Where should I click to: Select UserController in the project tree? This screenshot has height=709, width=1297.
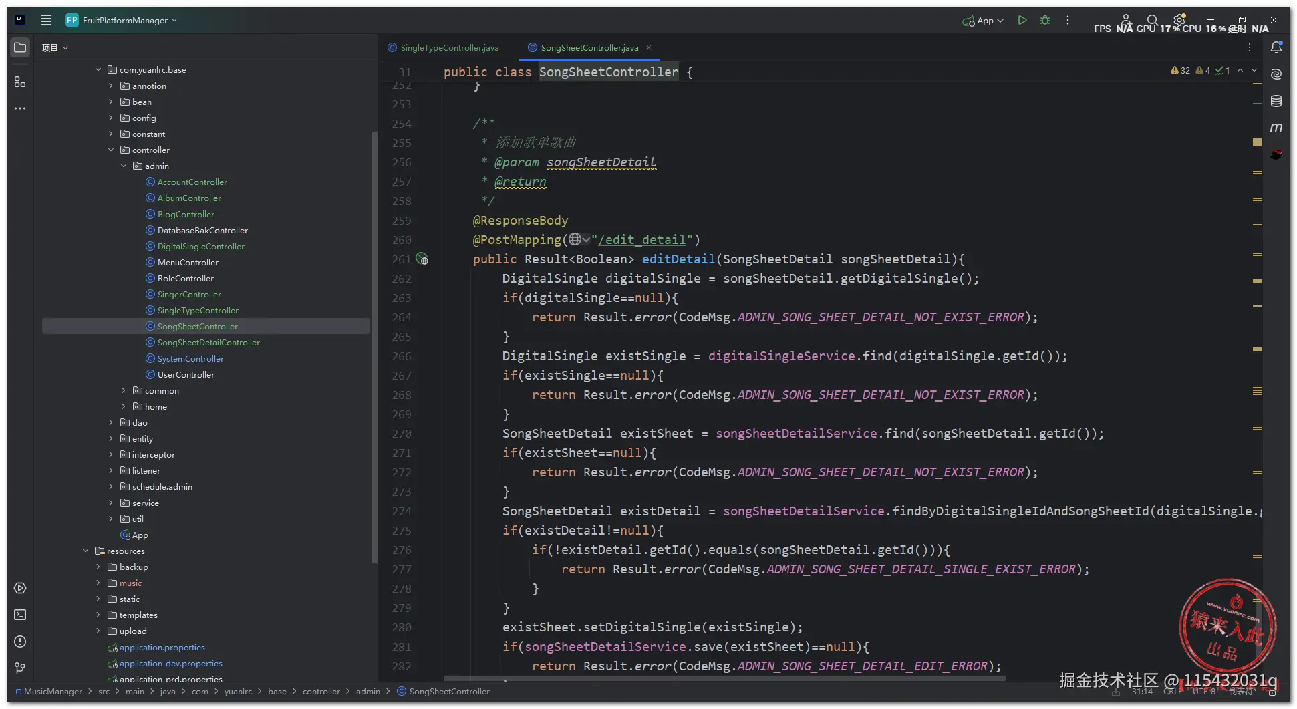tap(186, 374)
